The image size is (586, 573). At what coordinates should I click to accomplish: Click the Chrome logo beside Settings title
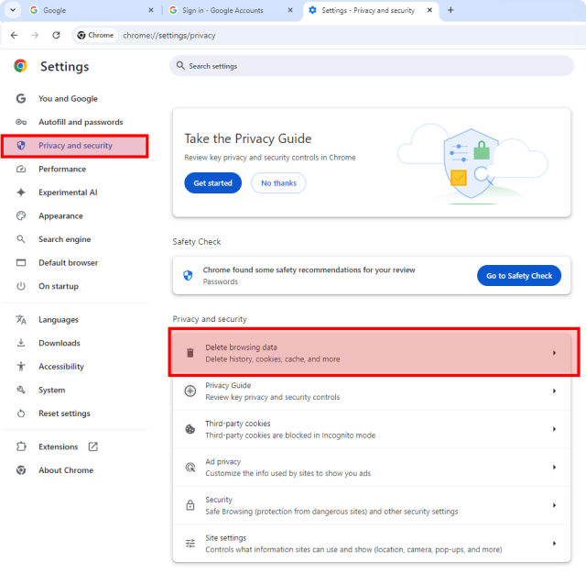(x=20, y=66)
